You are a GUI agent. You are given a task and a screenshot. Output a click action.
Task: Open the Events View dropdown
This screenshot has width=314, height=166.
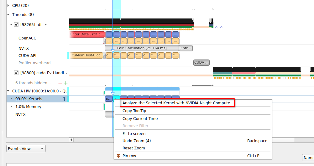coord(26,149)
